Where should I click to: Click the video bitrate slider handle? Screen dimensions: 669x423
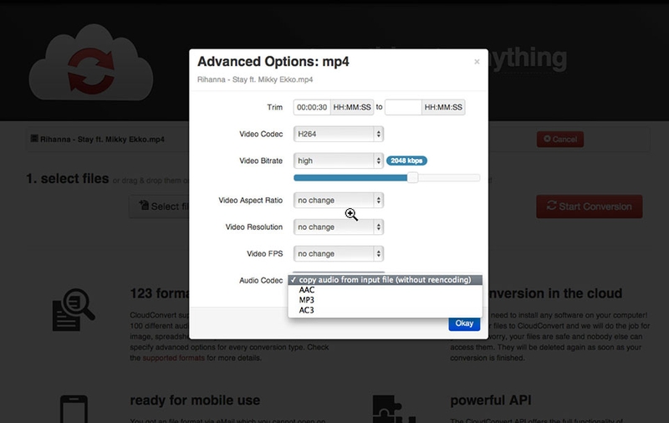click(x=412, y=178)
